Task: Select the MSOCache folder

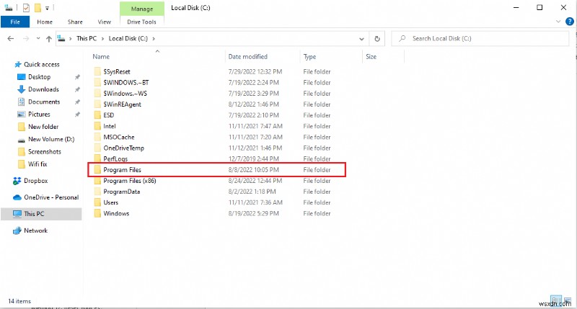Action: pos(118,137)
